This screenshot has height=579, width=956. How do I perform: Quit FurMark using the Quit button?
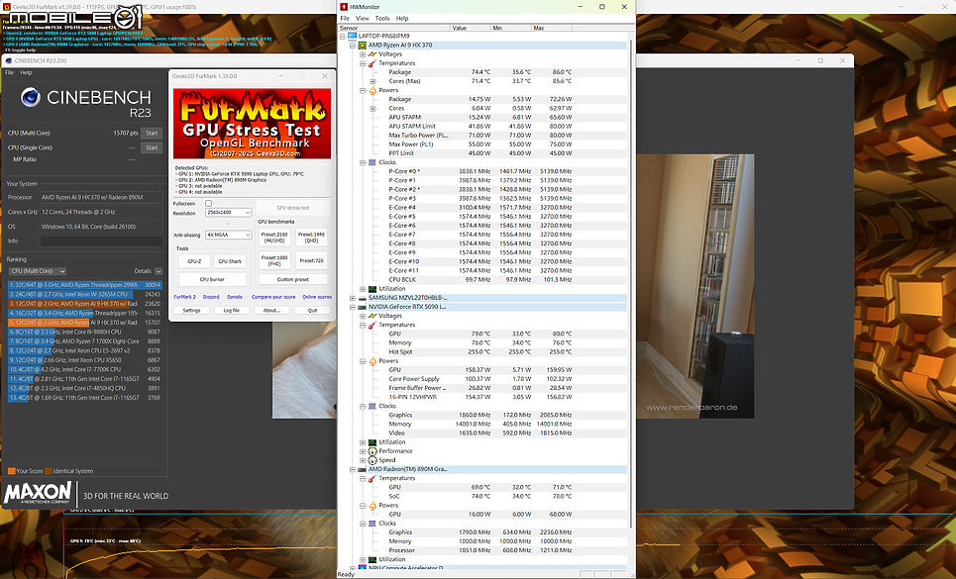click(312, 311)
